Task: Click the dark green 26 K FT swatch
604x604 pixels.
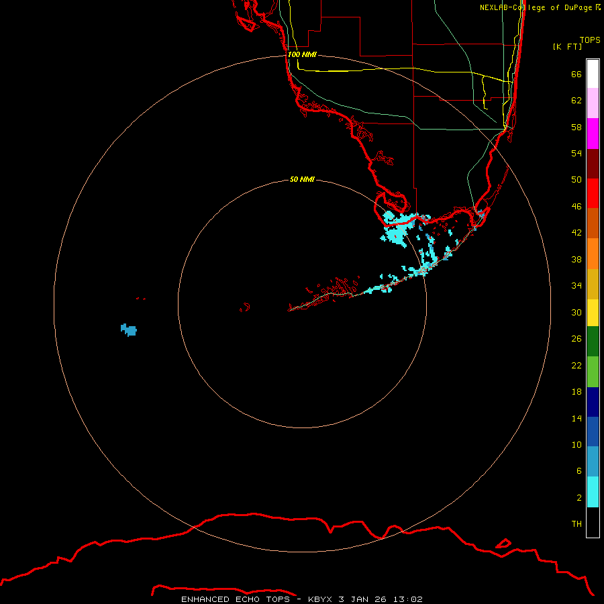Action: [593, 342]
